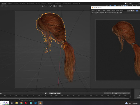Click frame 200 on the timeline ruler
Screen dimensions: 140x105
(96, 96)
